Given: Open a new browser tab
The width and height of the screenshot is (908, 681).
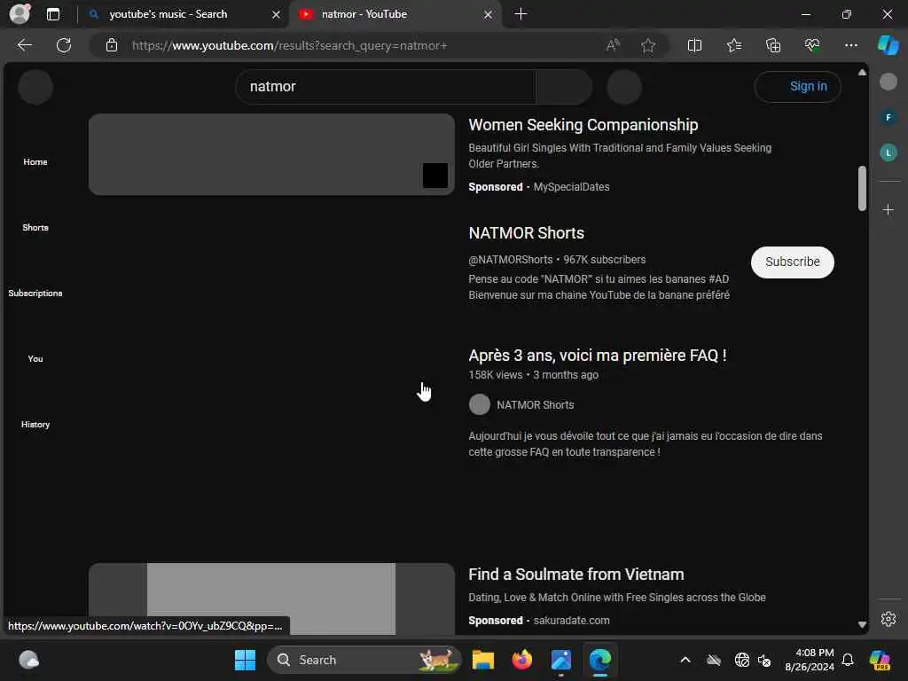Looking at the screenshot, I should [x=521, y=14].
